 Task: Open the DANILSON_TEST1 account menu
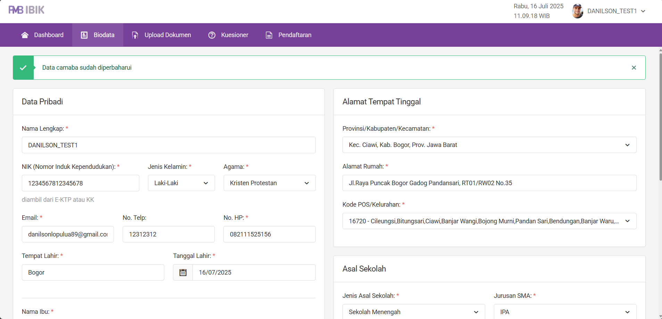[x=616, y=11]
